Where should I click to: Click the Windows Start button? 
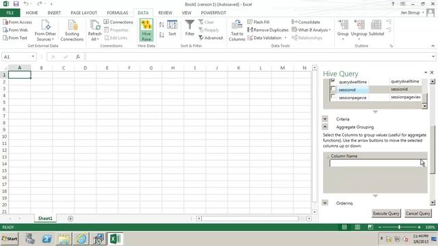tap(9, 239)
